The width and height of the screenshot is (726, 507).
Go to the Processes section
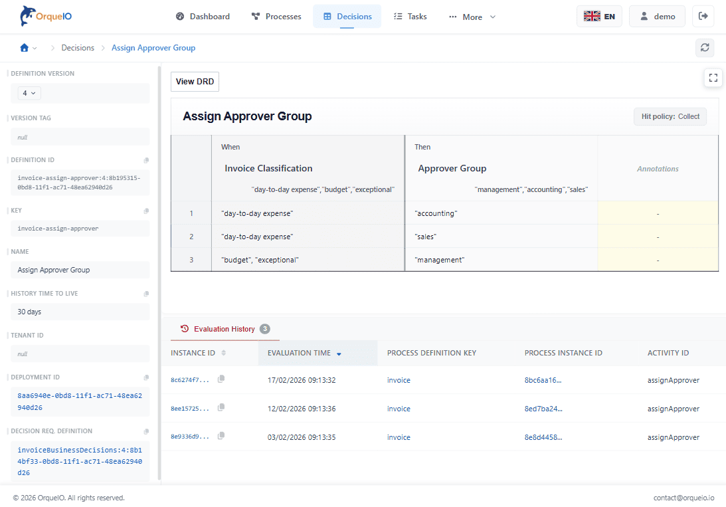[x=276, y=17]
